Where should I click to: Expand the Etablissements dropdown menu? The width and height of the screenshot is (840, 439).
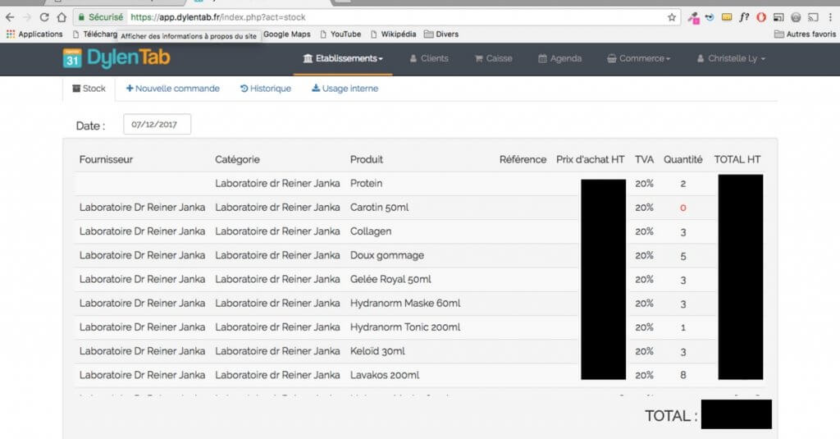[343, 59]
